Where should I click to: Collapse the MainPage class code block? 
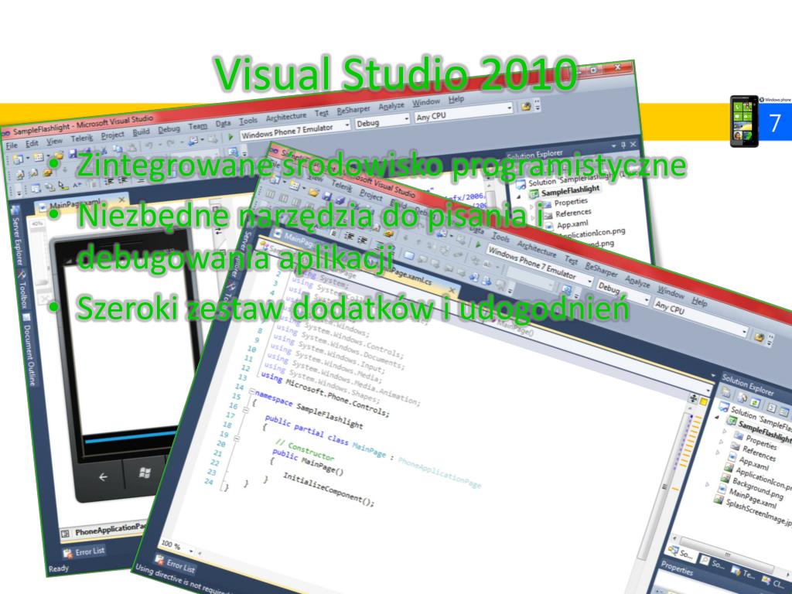tap(246, 410)
